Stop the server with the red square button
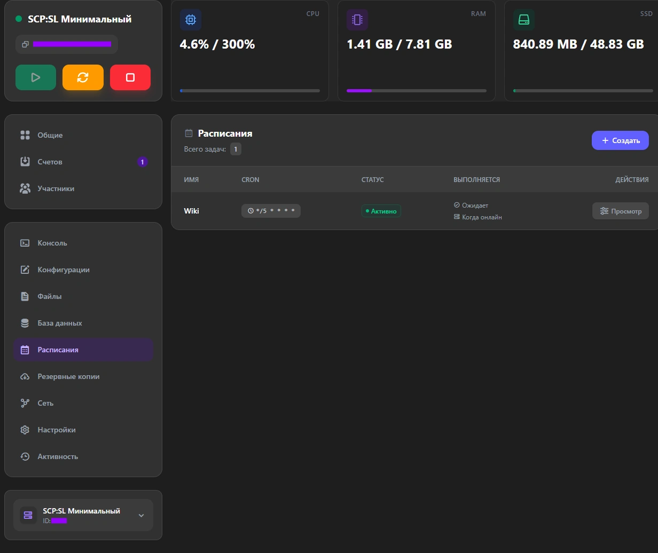The width and height of the screenshot is (658, 553). (x=130, y=77)
